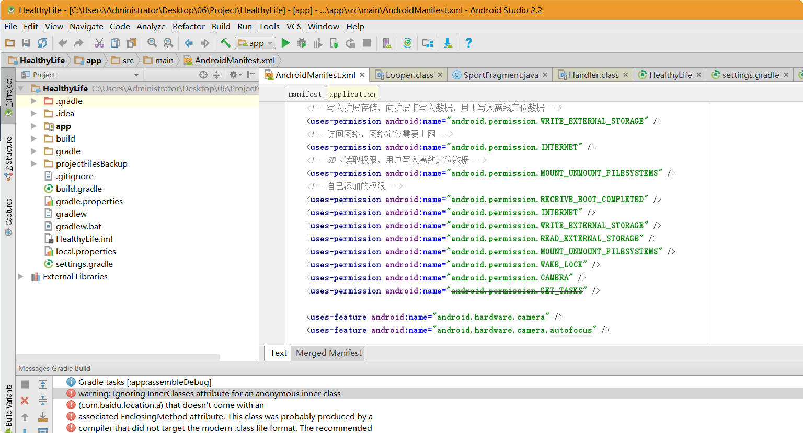Image resolution: width=803 pixels, height=433 pixels.
Task: Click the Help question mark icon
Action: (x=468, y=43)
